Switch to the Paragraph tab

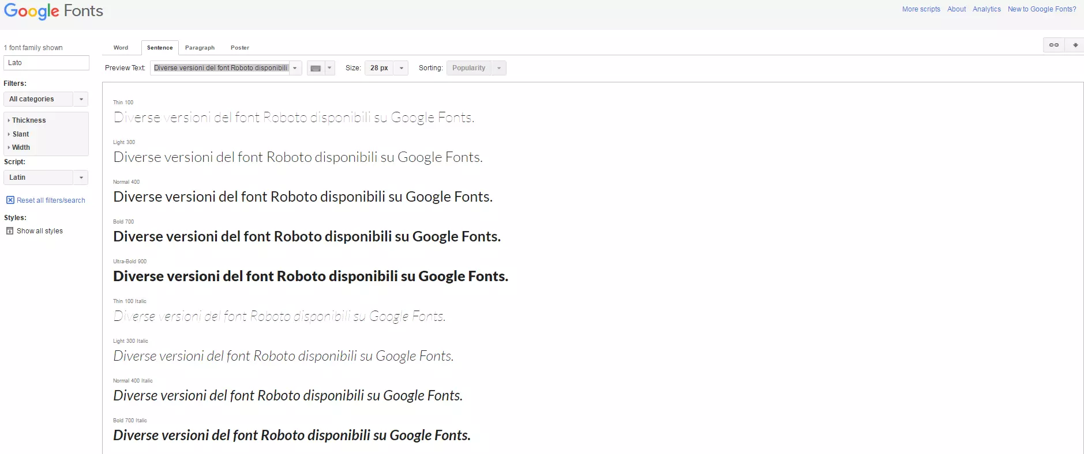coord(200,48)
